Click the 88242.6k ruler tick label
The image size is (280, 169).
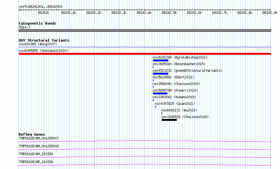pos(194,13)
